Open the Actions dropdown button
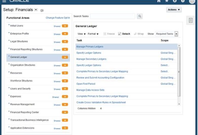This screenshot has height=135, width=198. 174,10
